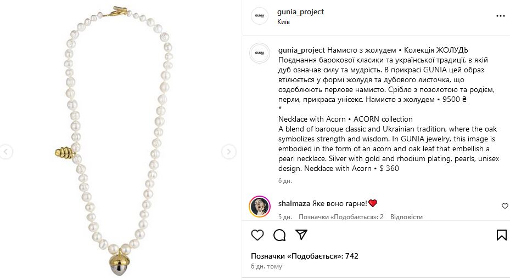
Task: Save post with bookmark icon
Action: [x=502, y=235]
